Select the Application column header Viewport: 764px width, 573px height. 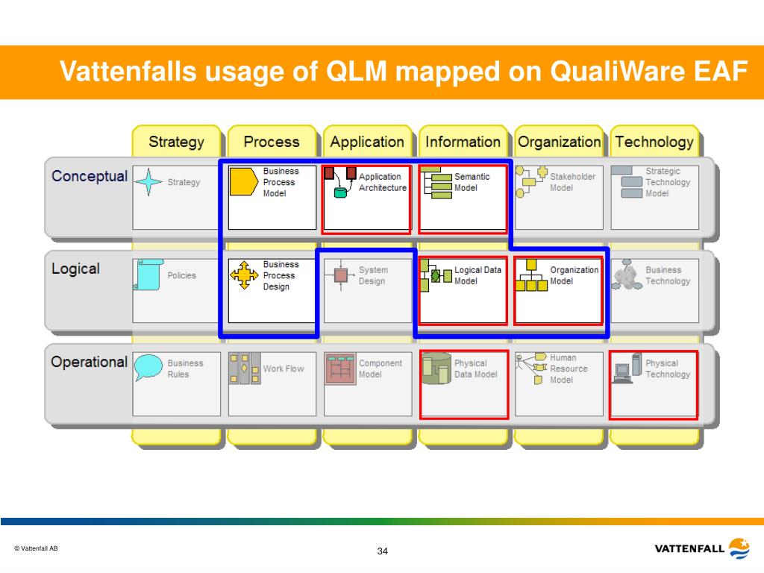tap(367, 142)
